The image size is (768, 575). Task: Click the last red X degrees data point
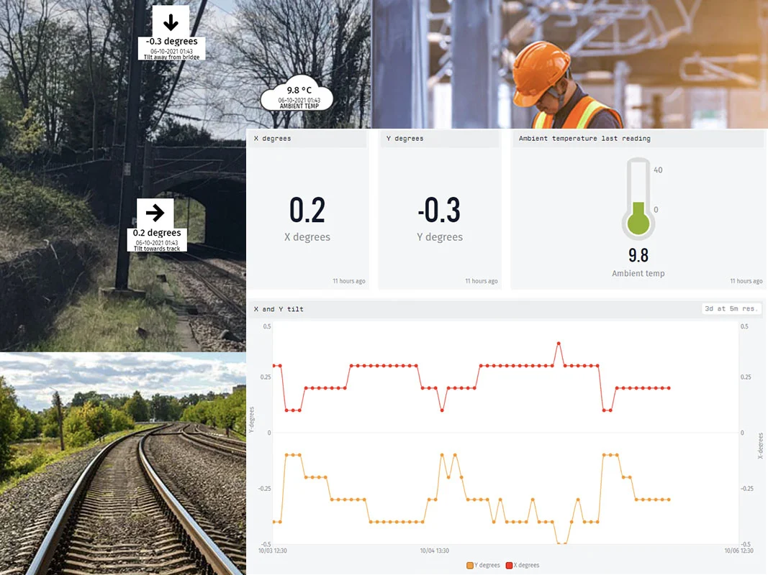(669, 388)
